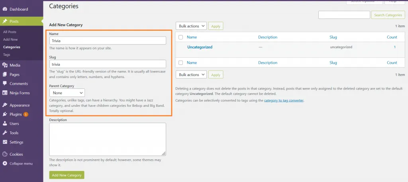Click the Collapse menu label
Image resolution: width=408 pixels, height=182 pixels.
21,164
